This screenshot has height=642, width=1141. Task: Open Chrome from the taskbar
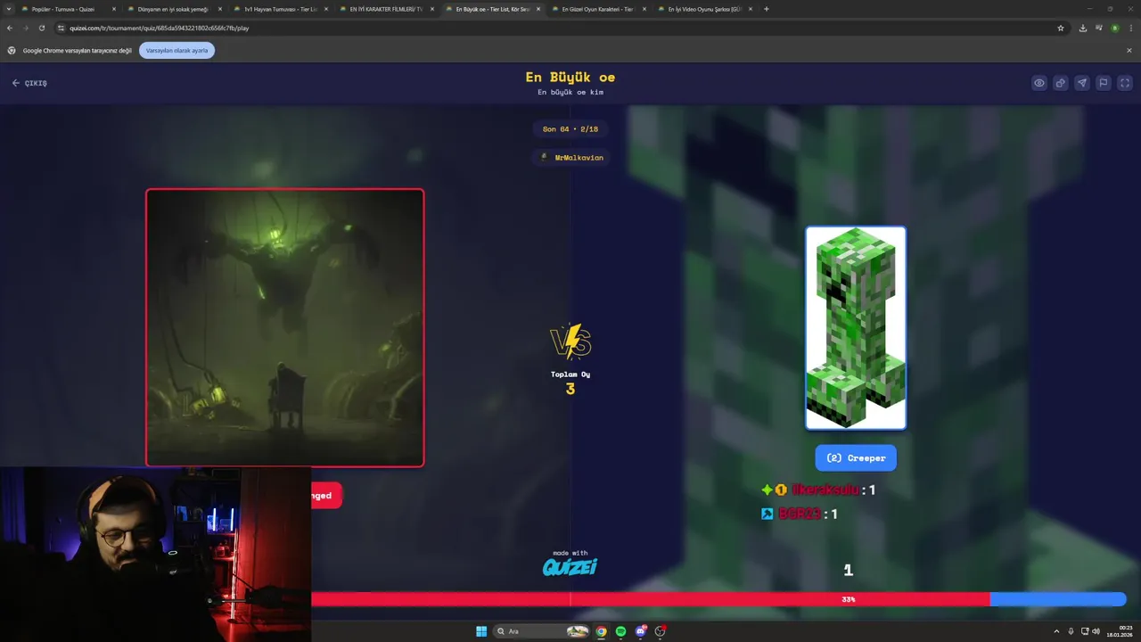602,631
